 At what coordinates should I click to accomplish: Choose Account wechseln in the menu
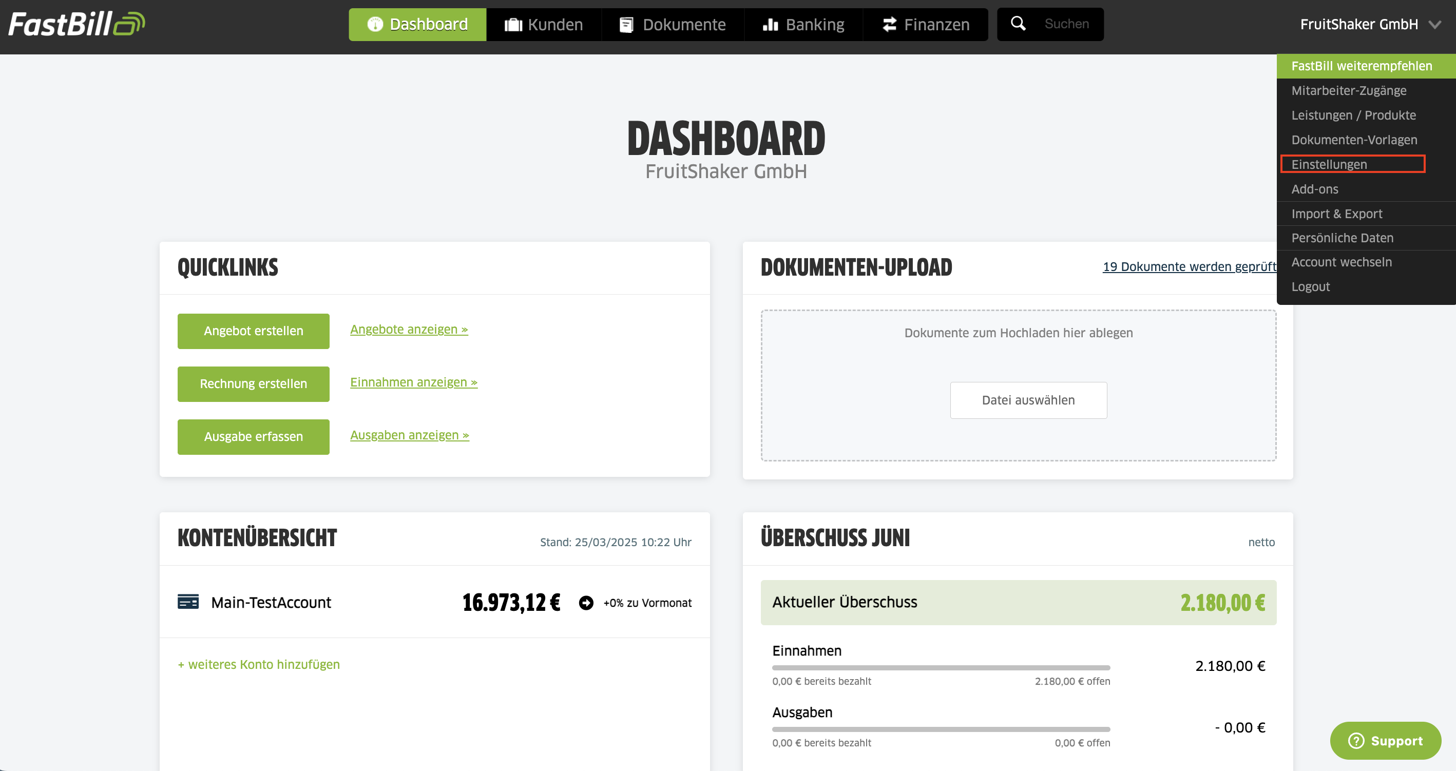[1366, 262]
